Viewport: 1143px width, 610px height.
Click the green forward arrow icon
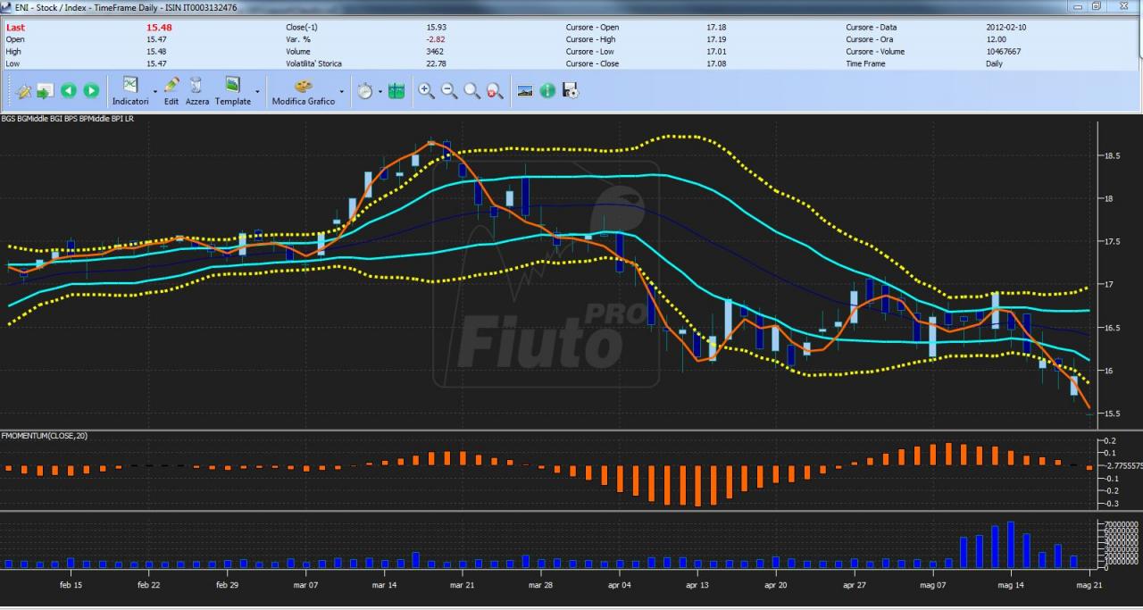(91, 91)
